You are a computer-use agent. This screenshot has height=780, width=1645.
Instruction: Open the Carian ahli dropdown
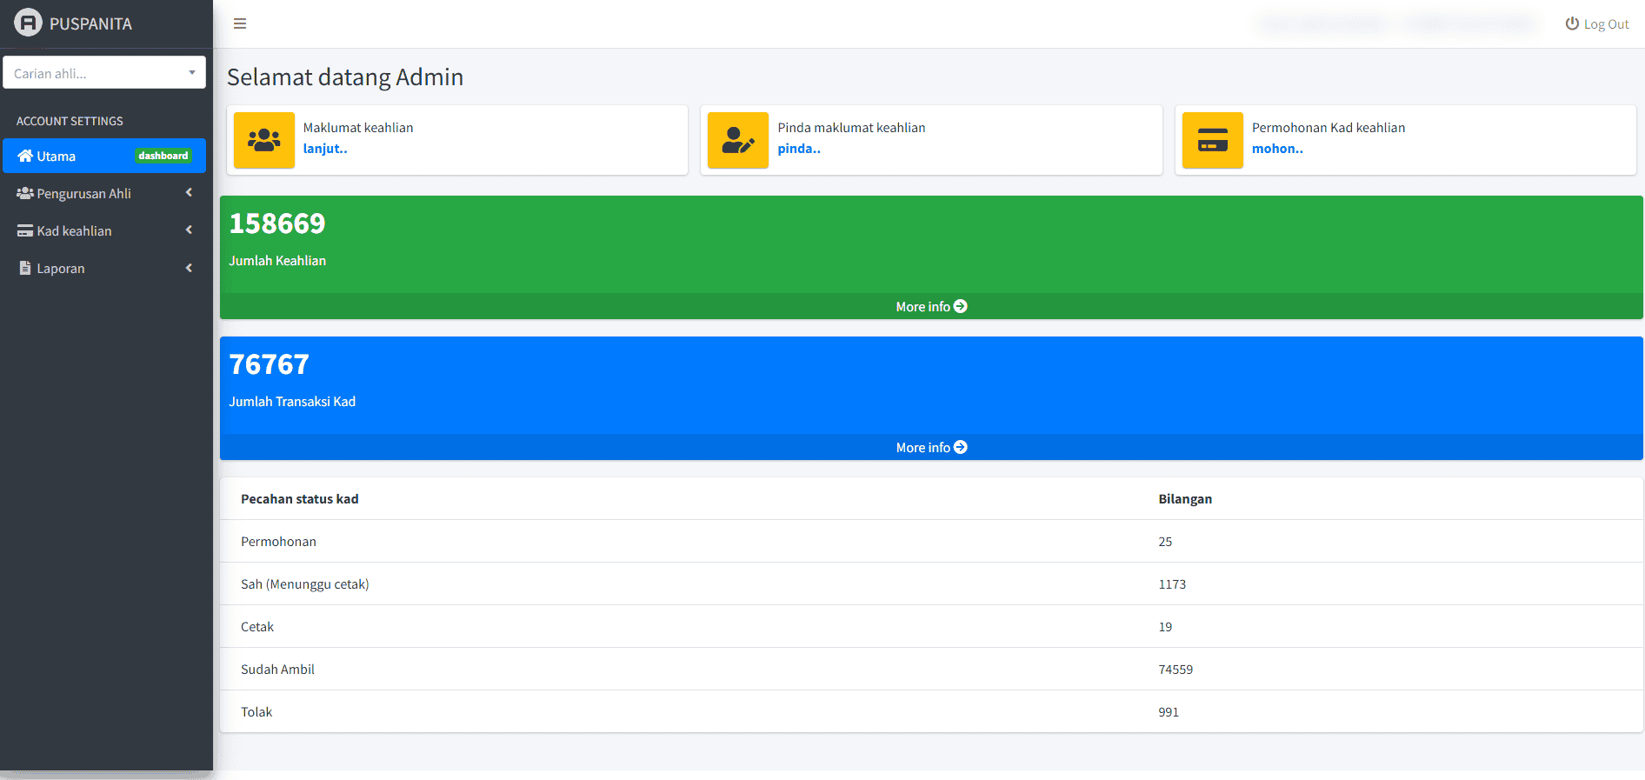pyautogui.click(x=104, y=72)
